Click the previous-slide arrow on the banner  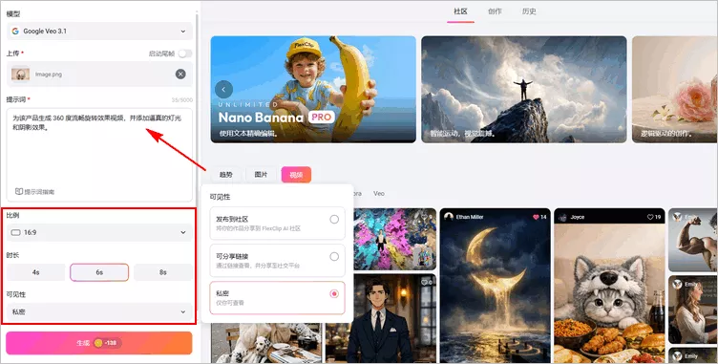tap(224, 90)
